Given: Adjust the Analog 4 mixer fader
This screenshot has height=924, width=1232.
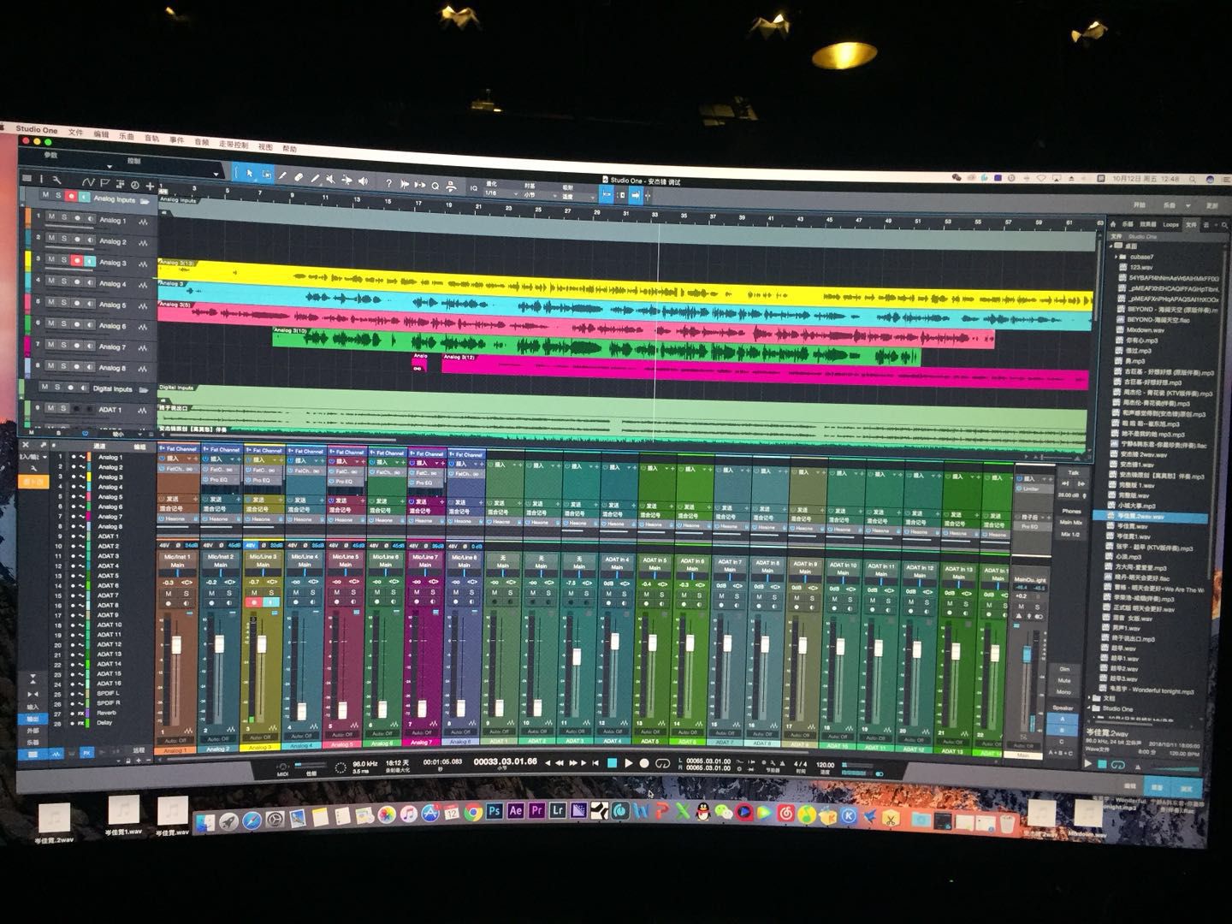Looking at the screenshot, I should click(302, 710).
